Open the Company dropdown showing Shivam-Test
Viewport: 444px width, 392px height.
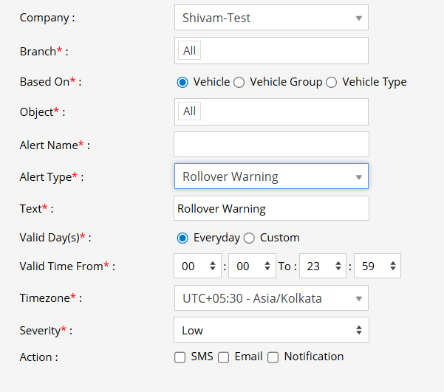270,18
